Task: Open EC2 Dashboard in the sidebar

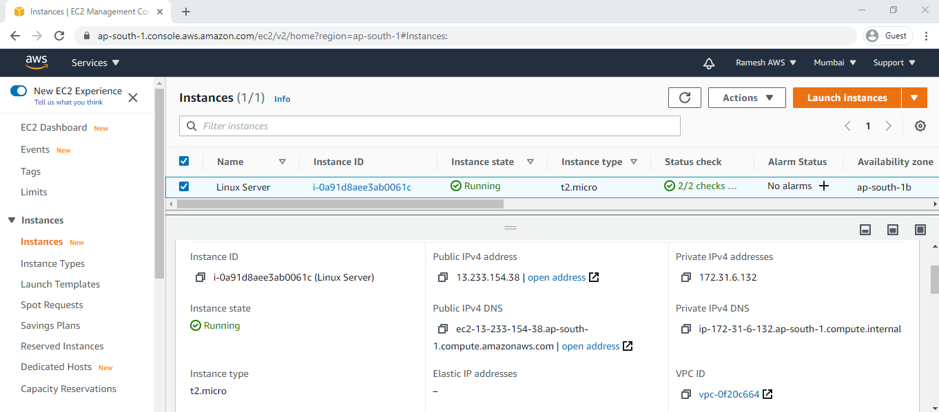Action: coord(54,127)
